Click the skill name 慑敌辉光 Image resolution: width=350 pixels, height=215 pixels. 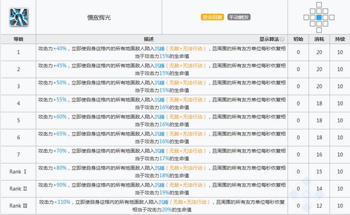click(x=99, y=17)
